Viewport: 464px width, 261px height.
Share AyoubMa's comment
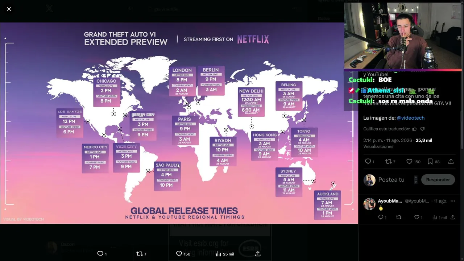(453, 217)
